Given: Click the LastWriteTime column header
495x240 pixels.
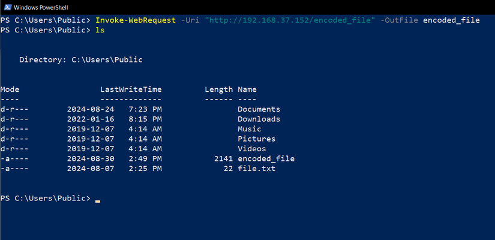Looking at the screenshot, I should 131,89.
